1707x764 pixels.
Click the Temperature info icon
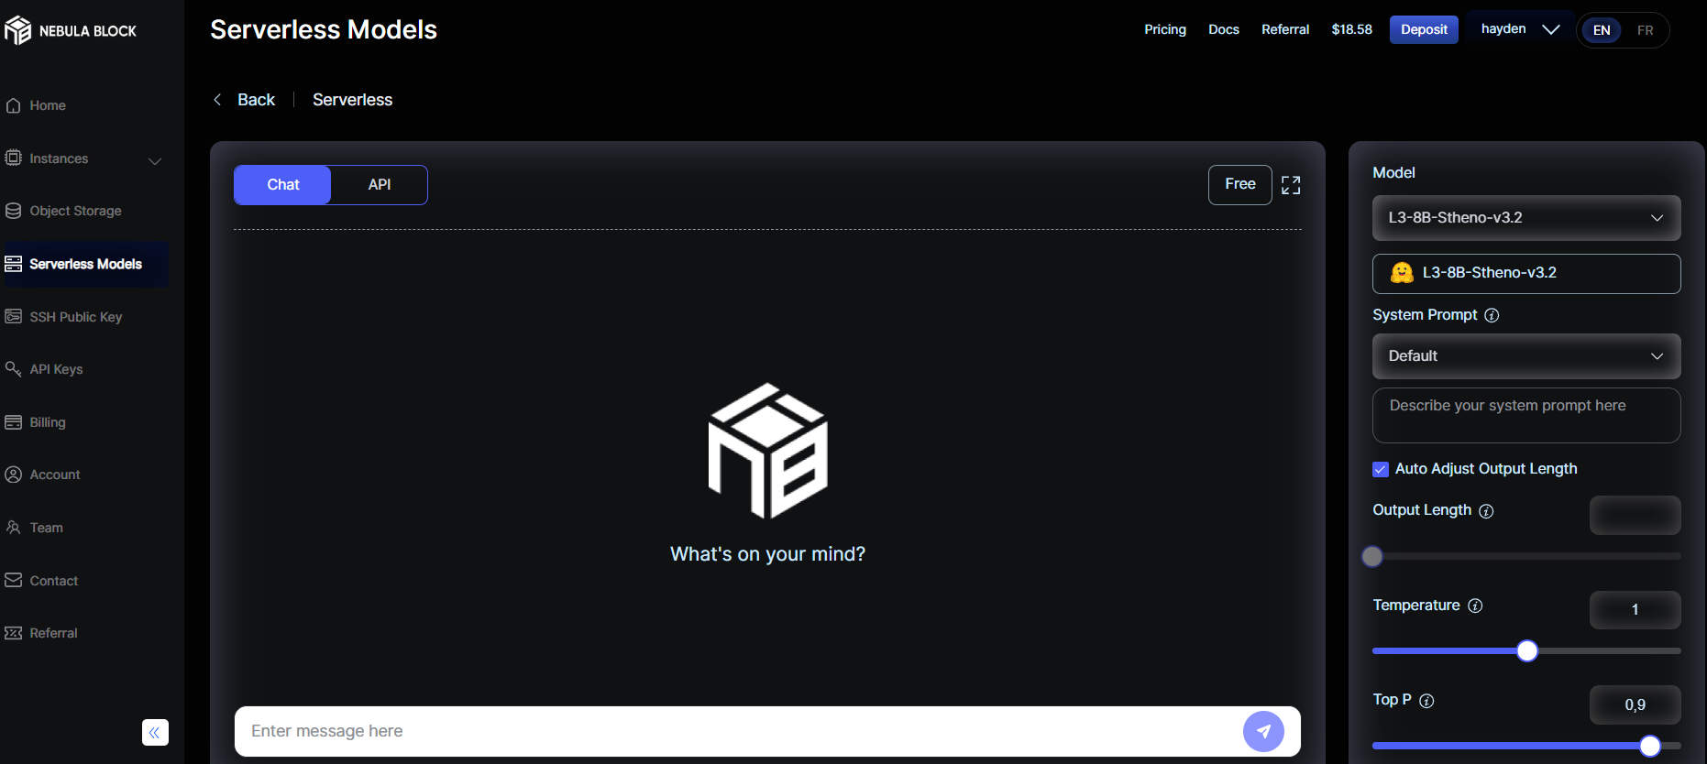pos(1475,606)
